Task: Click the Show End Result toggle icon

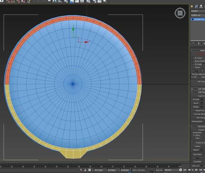Action: [x=198, y=43]
